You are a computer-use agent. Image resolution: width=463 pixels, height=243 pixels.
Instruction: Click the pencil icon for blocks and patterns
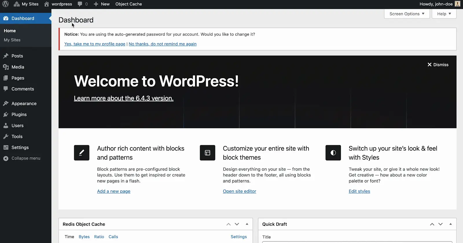tap(82, 153)
